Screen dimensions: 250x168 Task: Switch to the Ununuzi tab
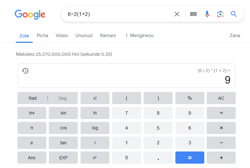84,36
